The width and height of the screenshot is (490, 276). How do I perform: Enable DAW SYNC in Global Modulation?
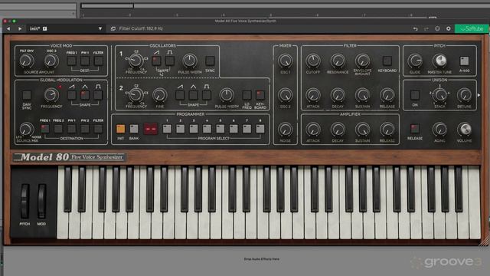coord(27,95)
